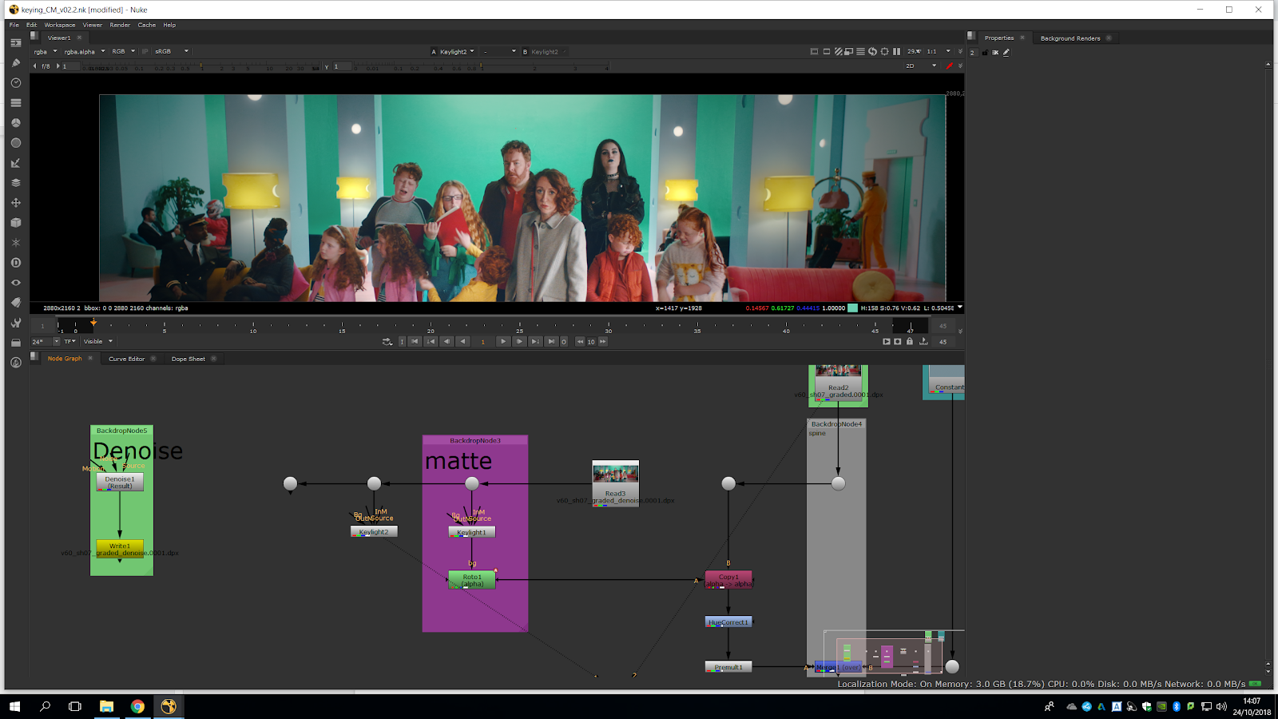Image resolution: width=1278 pixels, height=719 pixels.
Task: Toggle the IP input process button
Action: point(145,52)
